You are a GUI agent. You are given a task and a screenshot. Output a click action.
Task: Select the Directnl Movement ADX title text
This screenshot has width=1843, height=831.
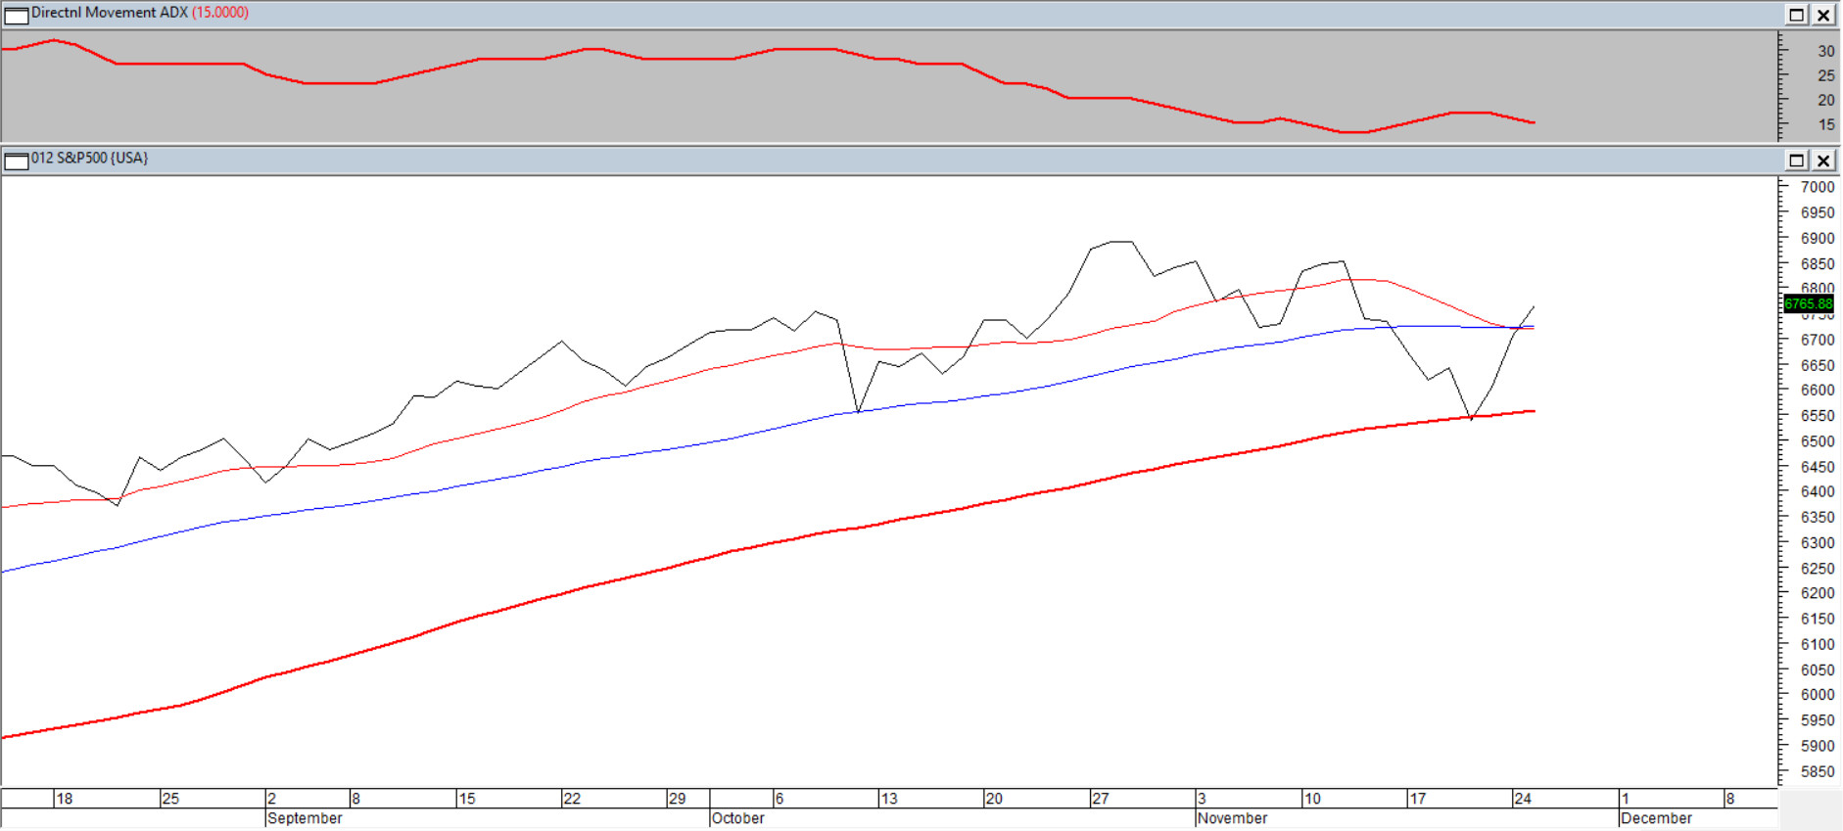coord(110,13)
